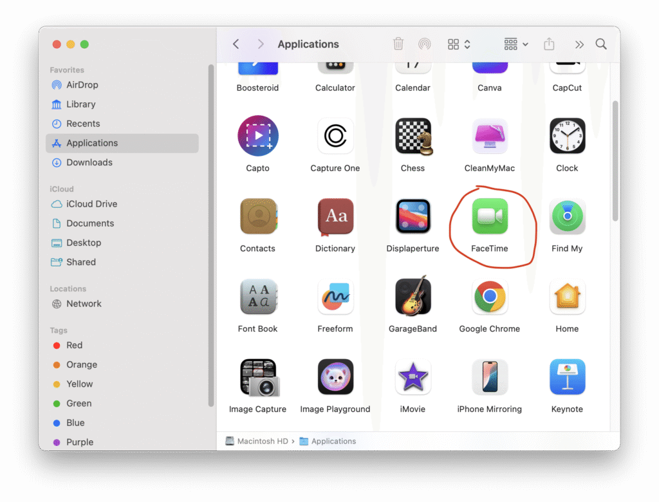Open Library in the sidebar
The width and height of the screenshot is (659, 502).
coord(122,104)
